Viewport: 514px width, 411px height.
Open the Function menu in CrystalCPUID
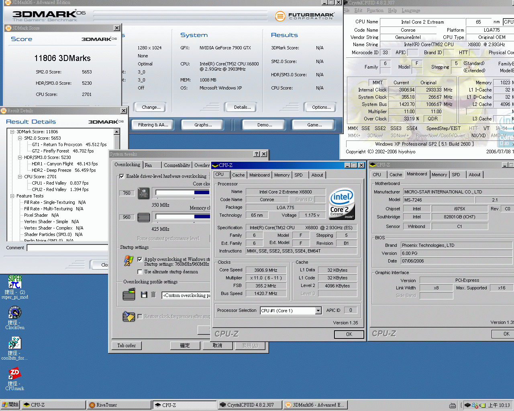[x=375, y=10]
